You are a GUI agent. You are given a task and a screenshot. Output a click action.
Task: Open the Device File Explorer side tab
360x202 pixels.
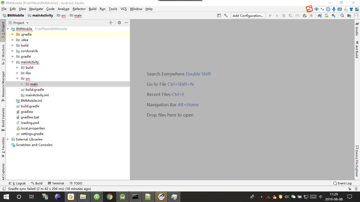click(357, 161)
